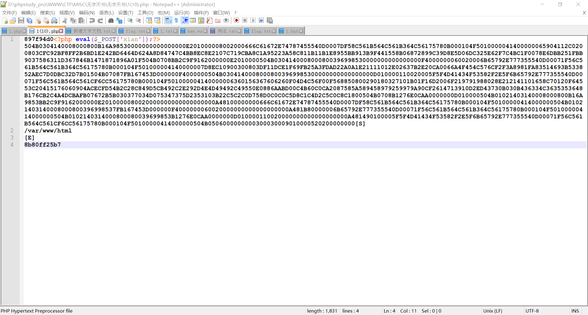This screenshot has width=588, height=315.
Task: Close the 1(10).php tab
Action: 61,31
